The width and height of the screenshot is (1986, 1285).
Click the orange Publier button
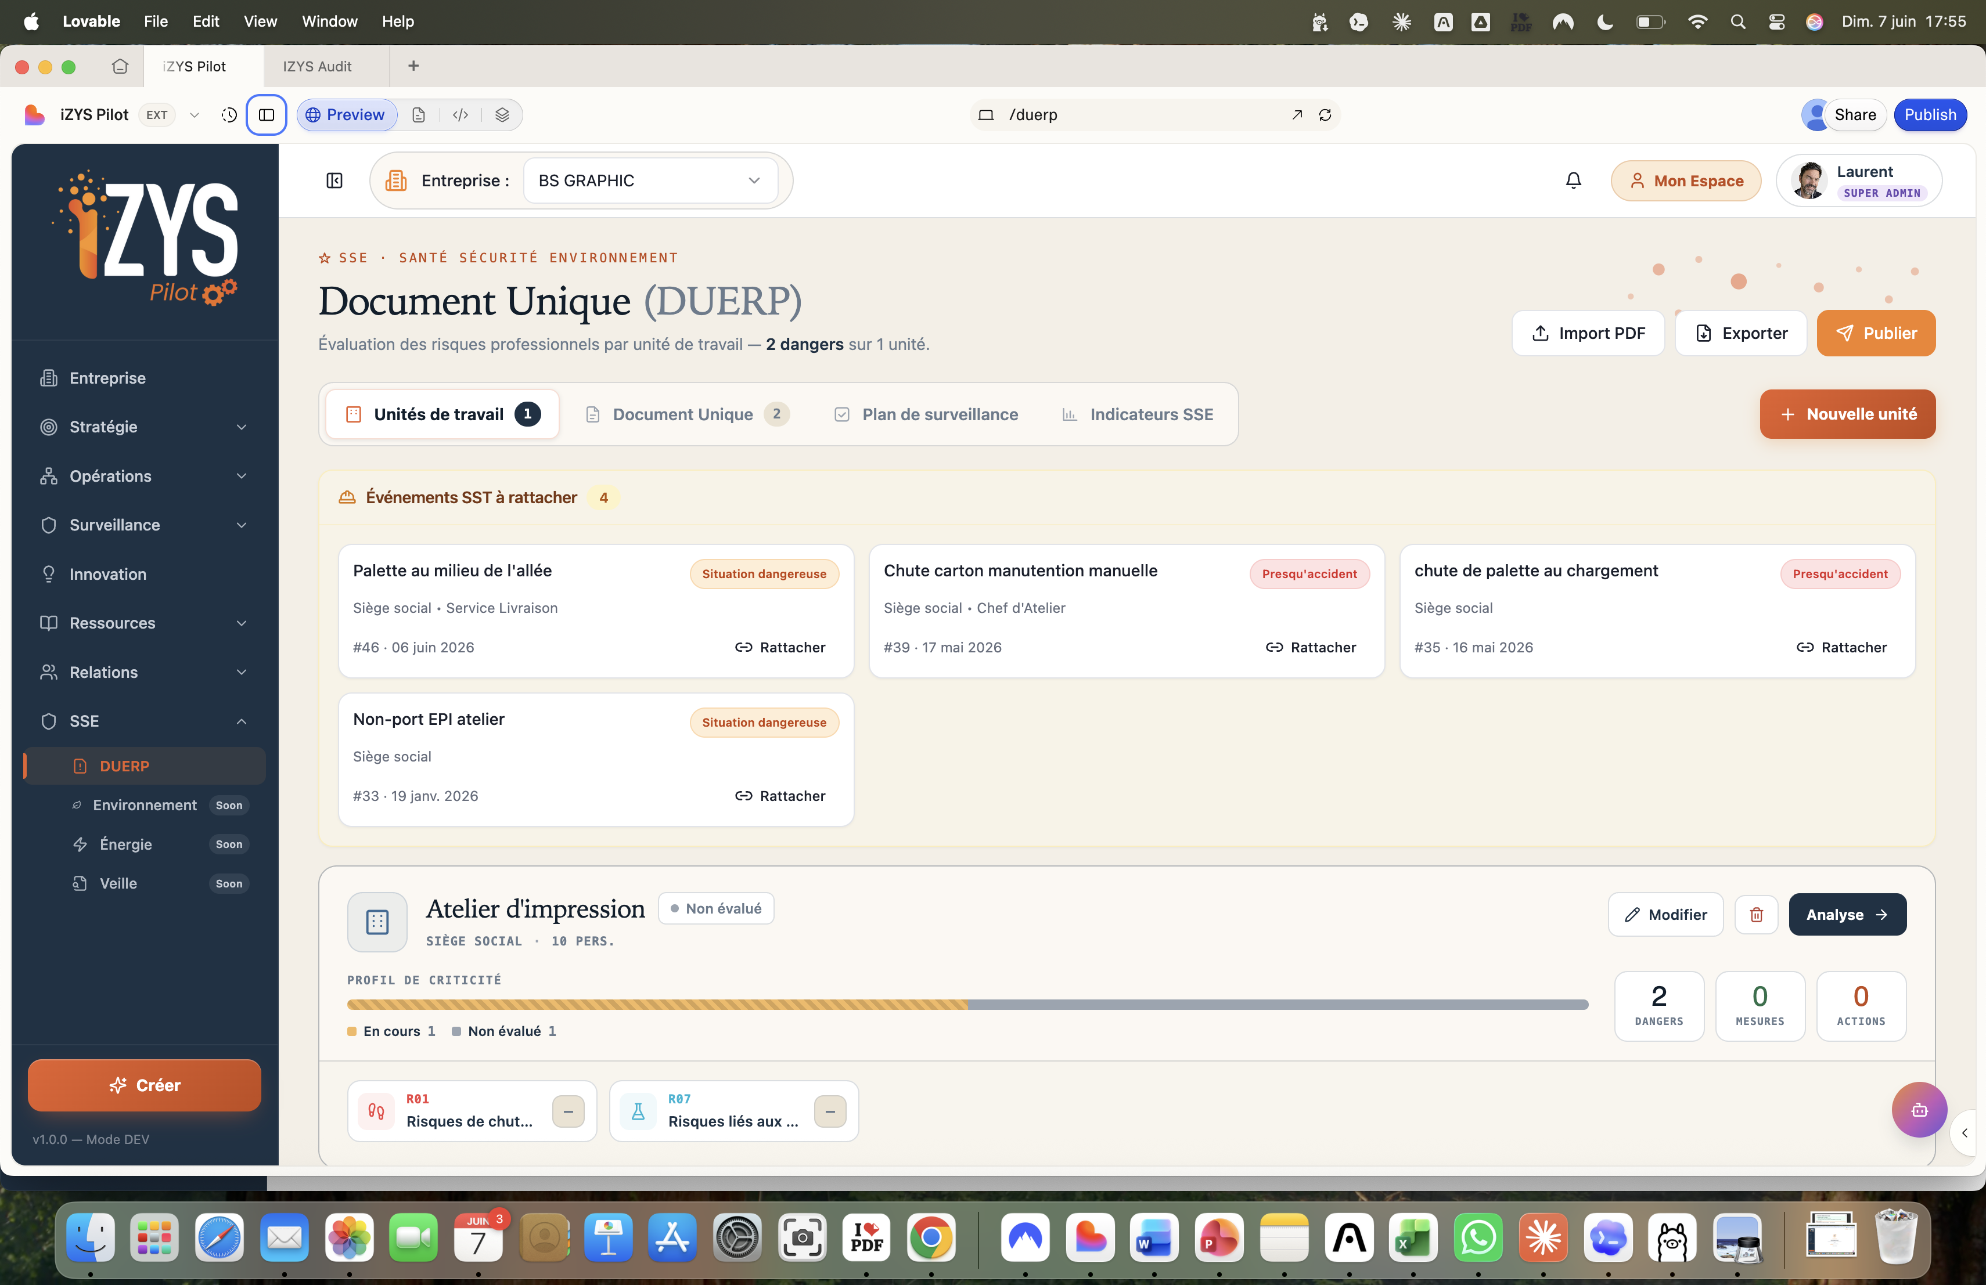click(x=1876, y=334)
